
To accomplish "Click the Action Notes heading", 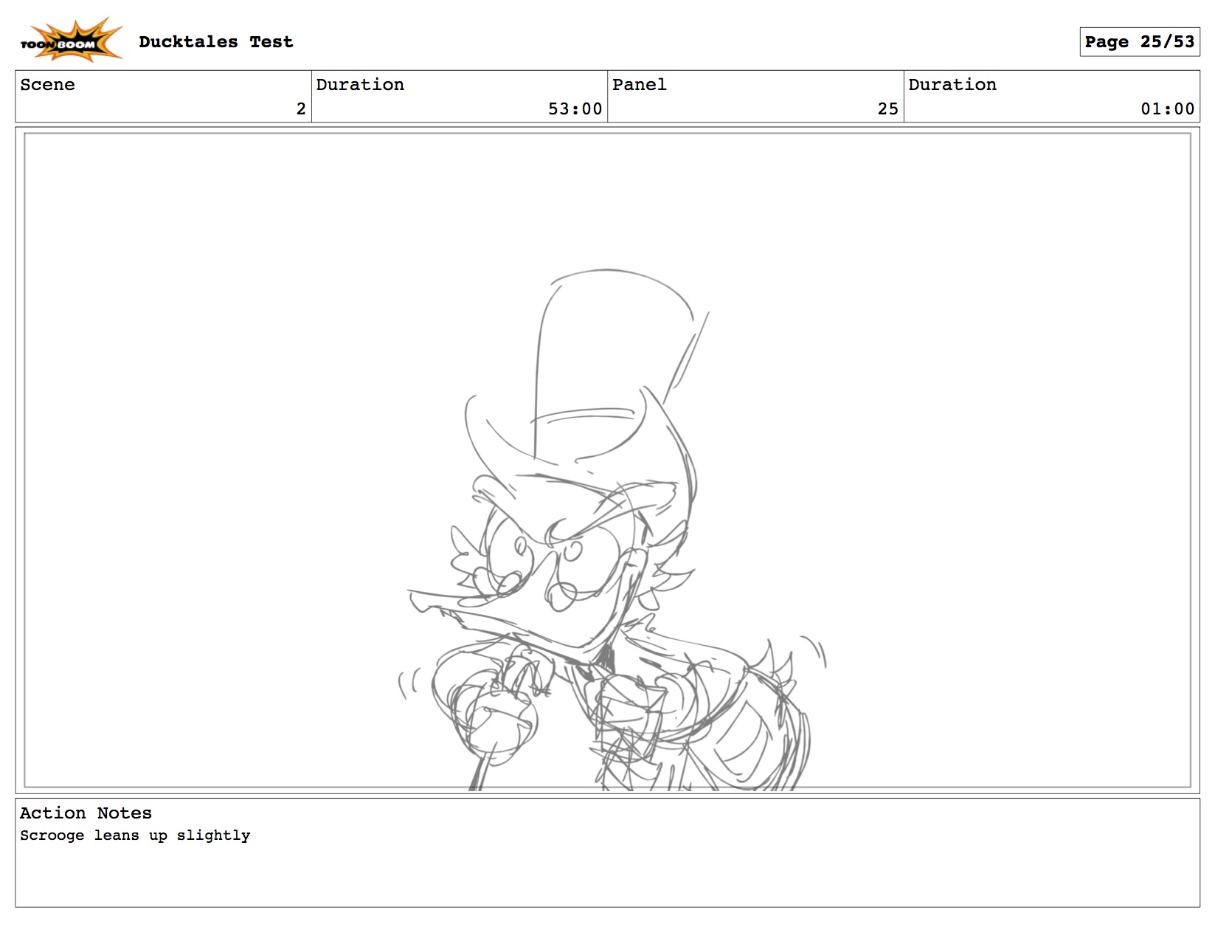I will [x=86, y=813].
